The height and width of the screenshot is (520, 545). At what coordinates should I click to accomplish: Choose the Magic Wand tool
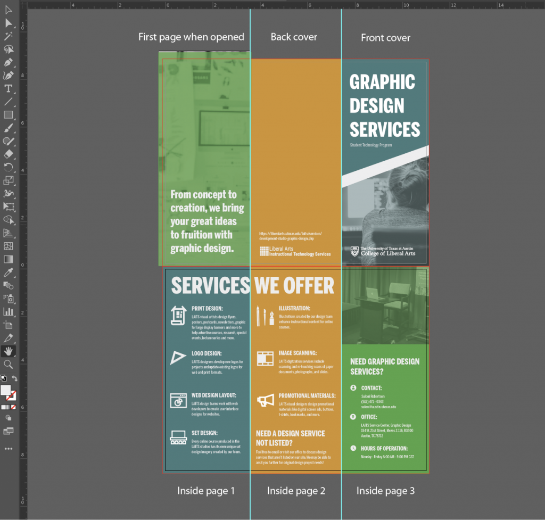tap(9, 36)
